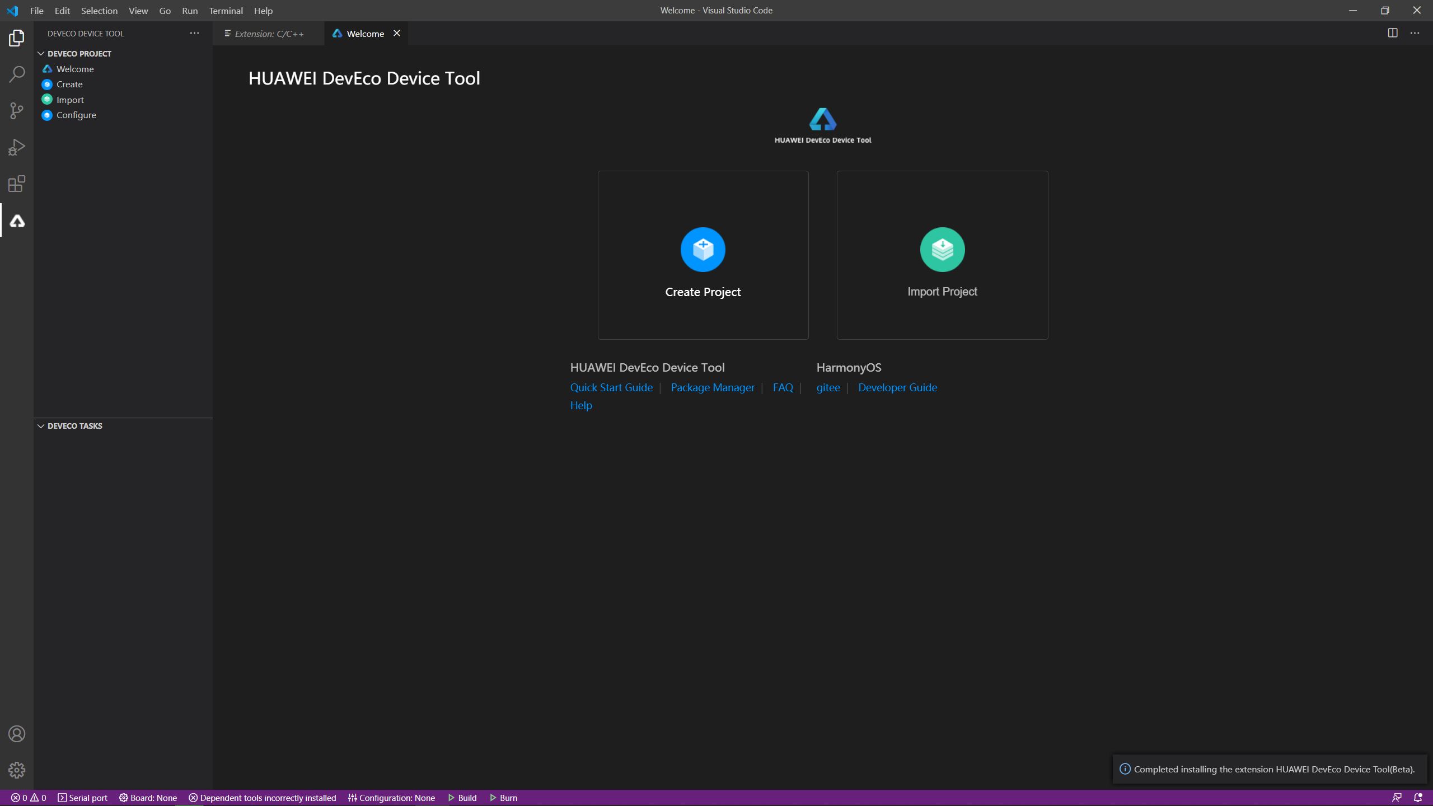Click Dependent tools incorrectly installed status
The width and height of the screenshot is (1433, 806).
coord(263,798)
